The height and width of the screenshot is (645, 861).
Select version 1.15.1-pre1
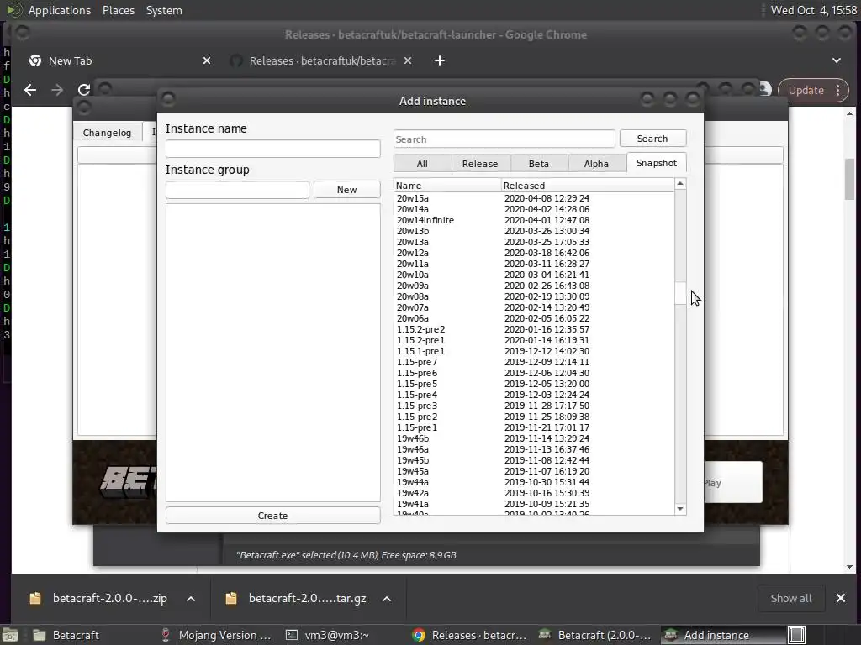click(x=534, y=351)
